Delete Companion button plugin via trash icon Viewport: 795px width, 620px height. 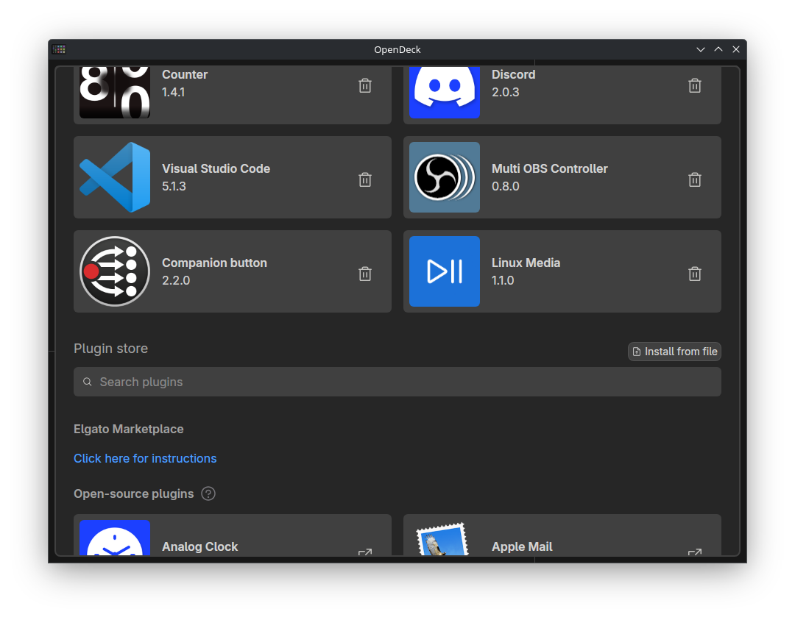pos(365,274)
